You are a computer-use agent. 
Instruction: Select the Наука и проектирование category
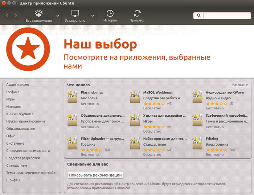click(26, 121)
